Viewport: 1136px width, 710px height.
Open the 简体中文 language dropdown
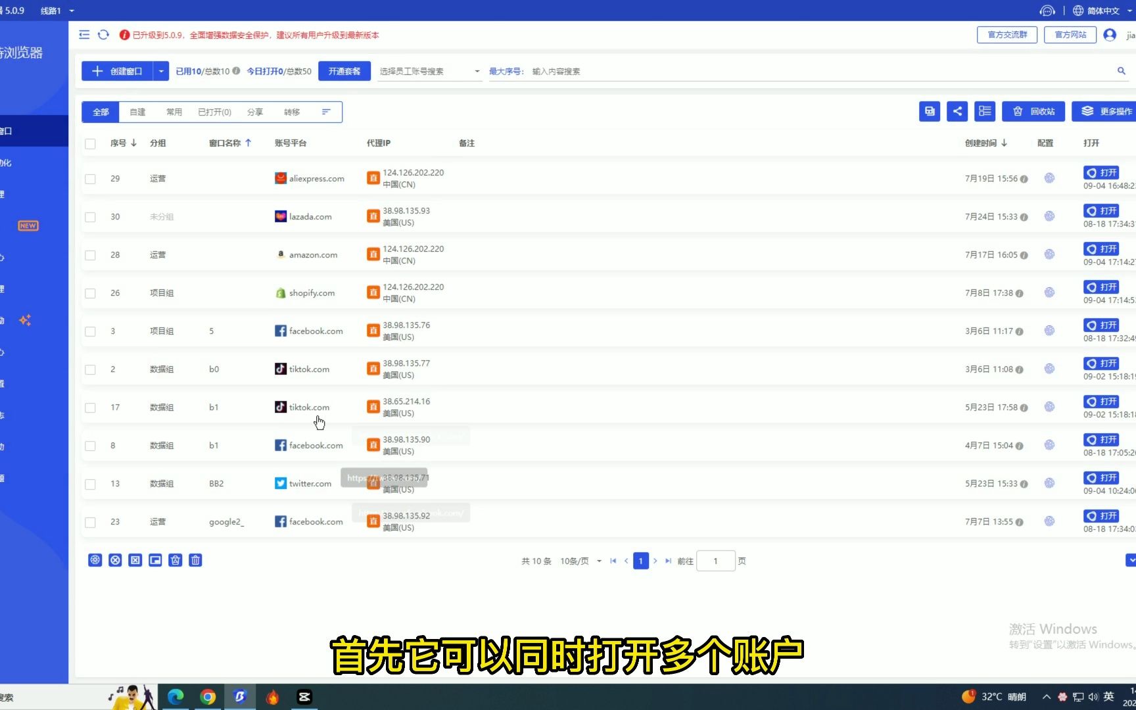tap(1102, 11)
